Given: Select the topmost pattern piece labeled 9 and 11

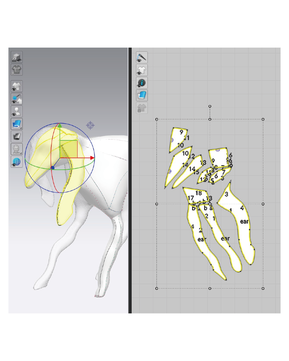Looking at the screenshot, I should click(177, 139).
